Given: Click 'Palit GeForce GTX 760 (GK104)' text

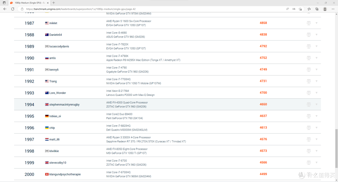Looking at the screenshot, I should pos(124,118).
